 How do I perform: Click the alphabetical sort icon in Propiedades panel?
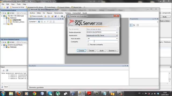click(x=134, y=25)
